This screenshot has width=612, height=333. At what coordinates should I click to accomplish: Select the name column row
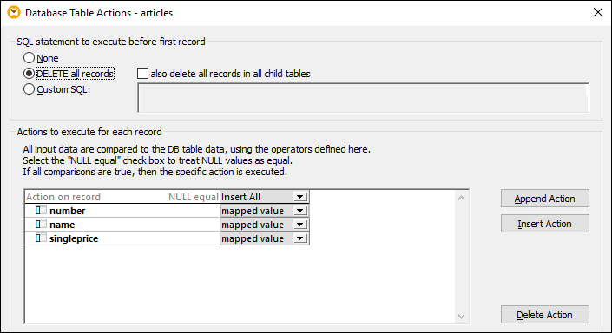122,225
